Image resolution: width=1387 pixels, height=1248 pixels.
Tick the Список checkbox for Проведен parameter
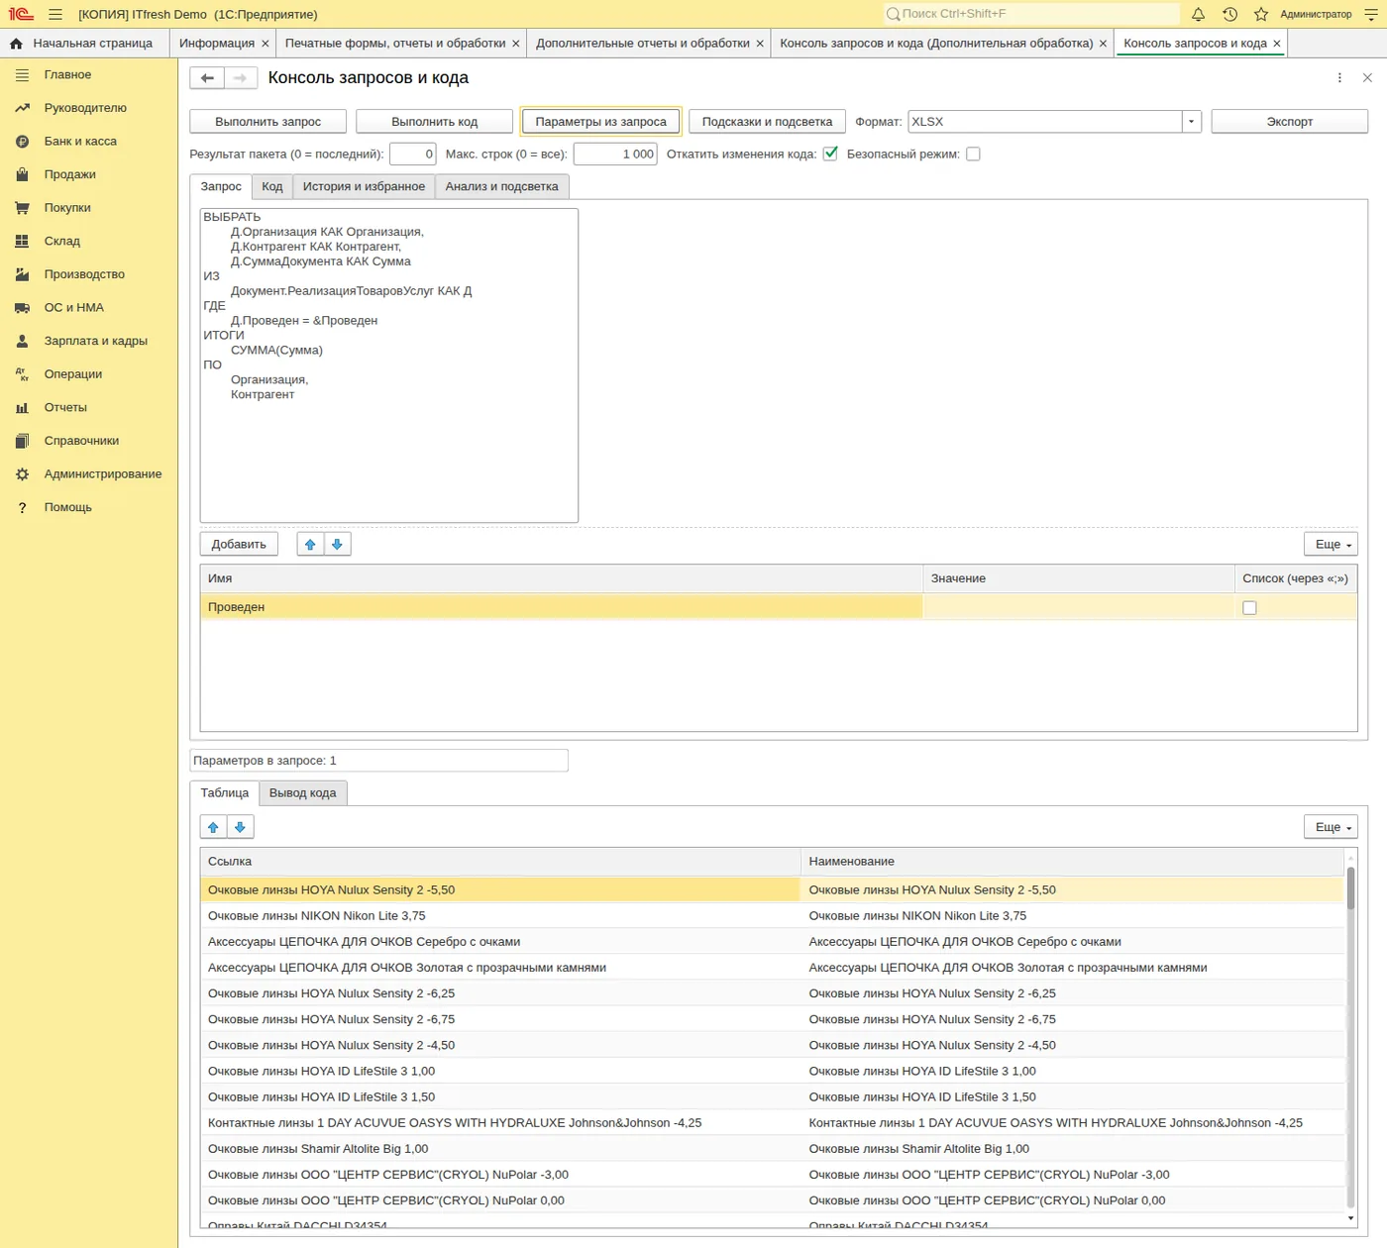pos(1249,608)
